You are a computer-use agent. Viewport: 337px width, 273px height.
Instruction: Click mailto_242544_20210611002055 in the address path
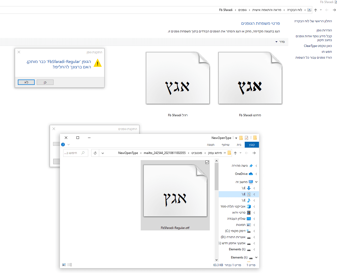pyautogui.click(x=165, y=153)
